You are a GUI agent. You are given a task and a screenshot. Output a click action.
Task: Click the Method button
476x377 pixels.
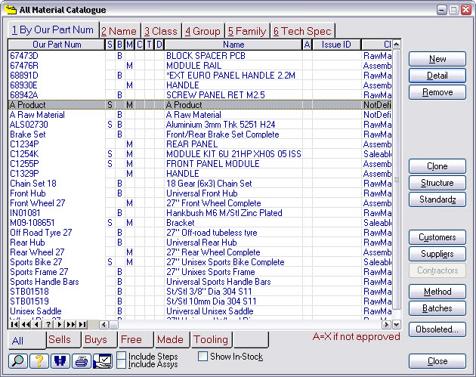(437, 292)
